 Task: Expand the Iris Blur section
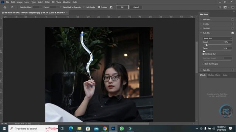(201, 24)
